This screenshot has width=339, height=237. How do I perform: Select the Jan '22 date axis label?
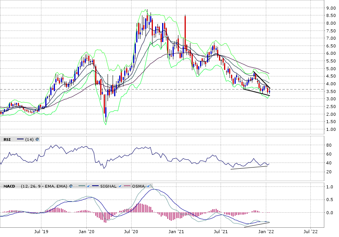[x=266, y=232]
